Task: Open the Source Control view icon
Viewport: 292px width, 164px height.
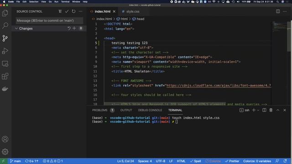Action: 5,38
